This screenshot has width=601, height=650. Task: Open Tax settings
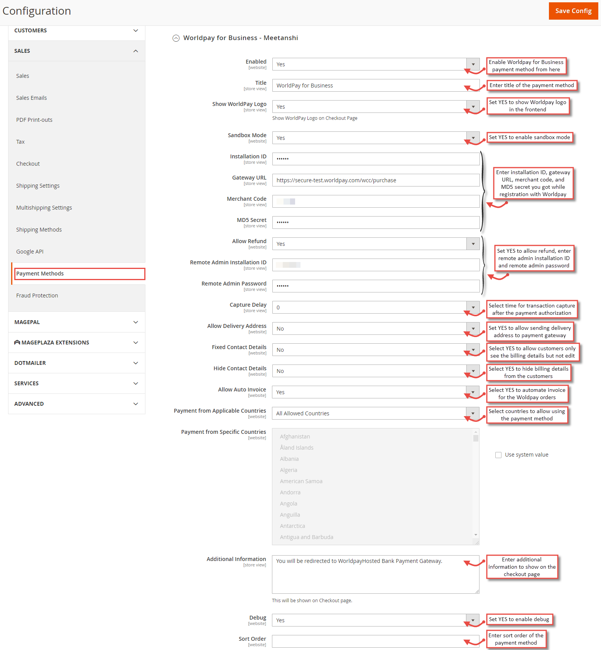[20, 142]
